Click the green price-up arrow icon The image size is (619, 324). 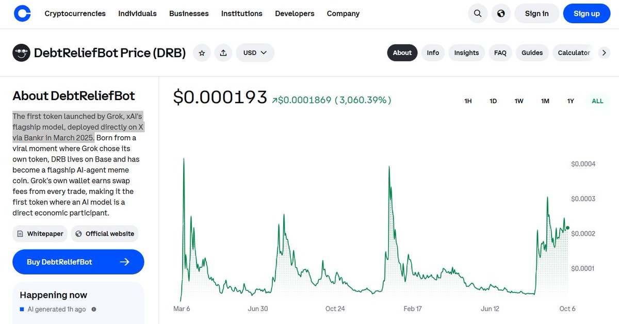coord(274,101)
